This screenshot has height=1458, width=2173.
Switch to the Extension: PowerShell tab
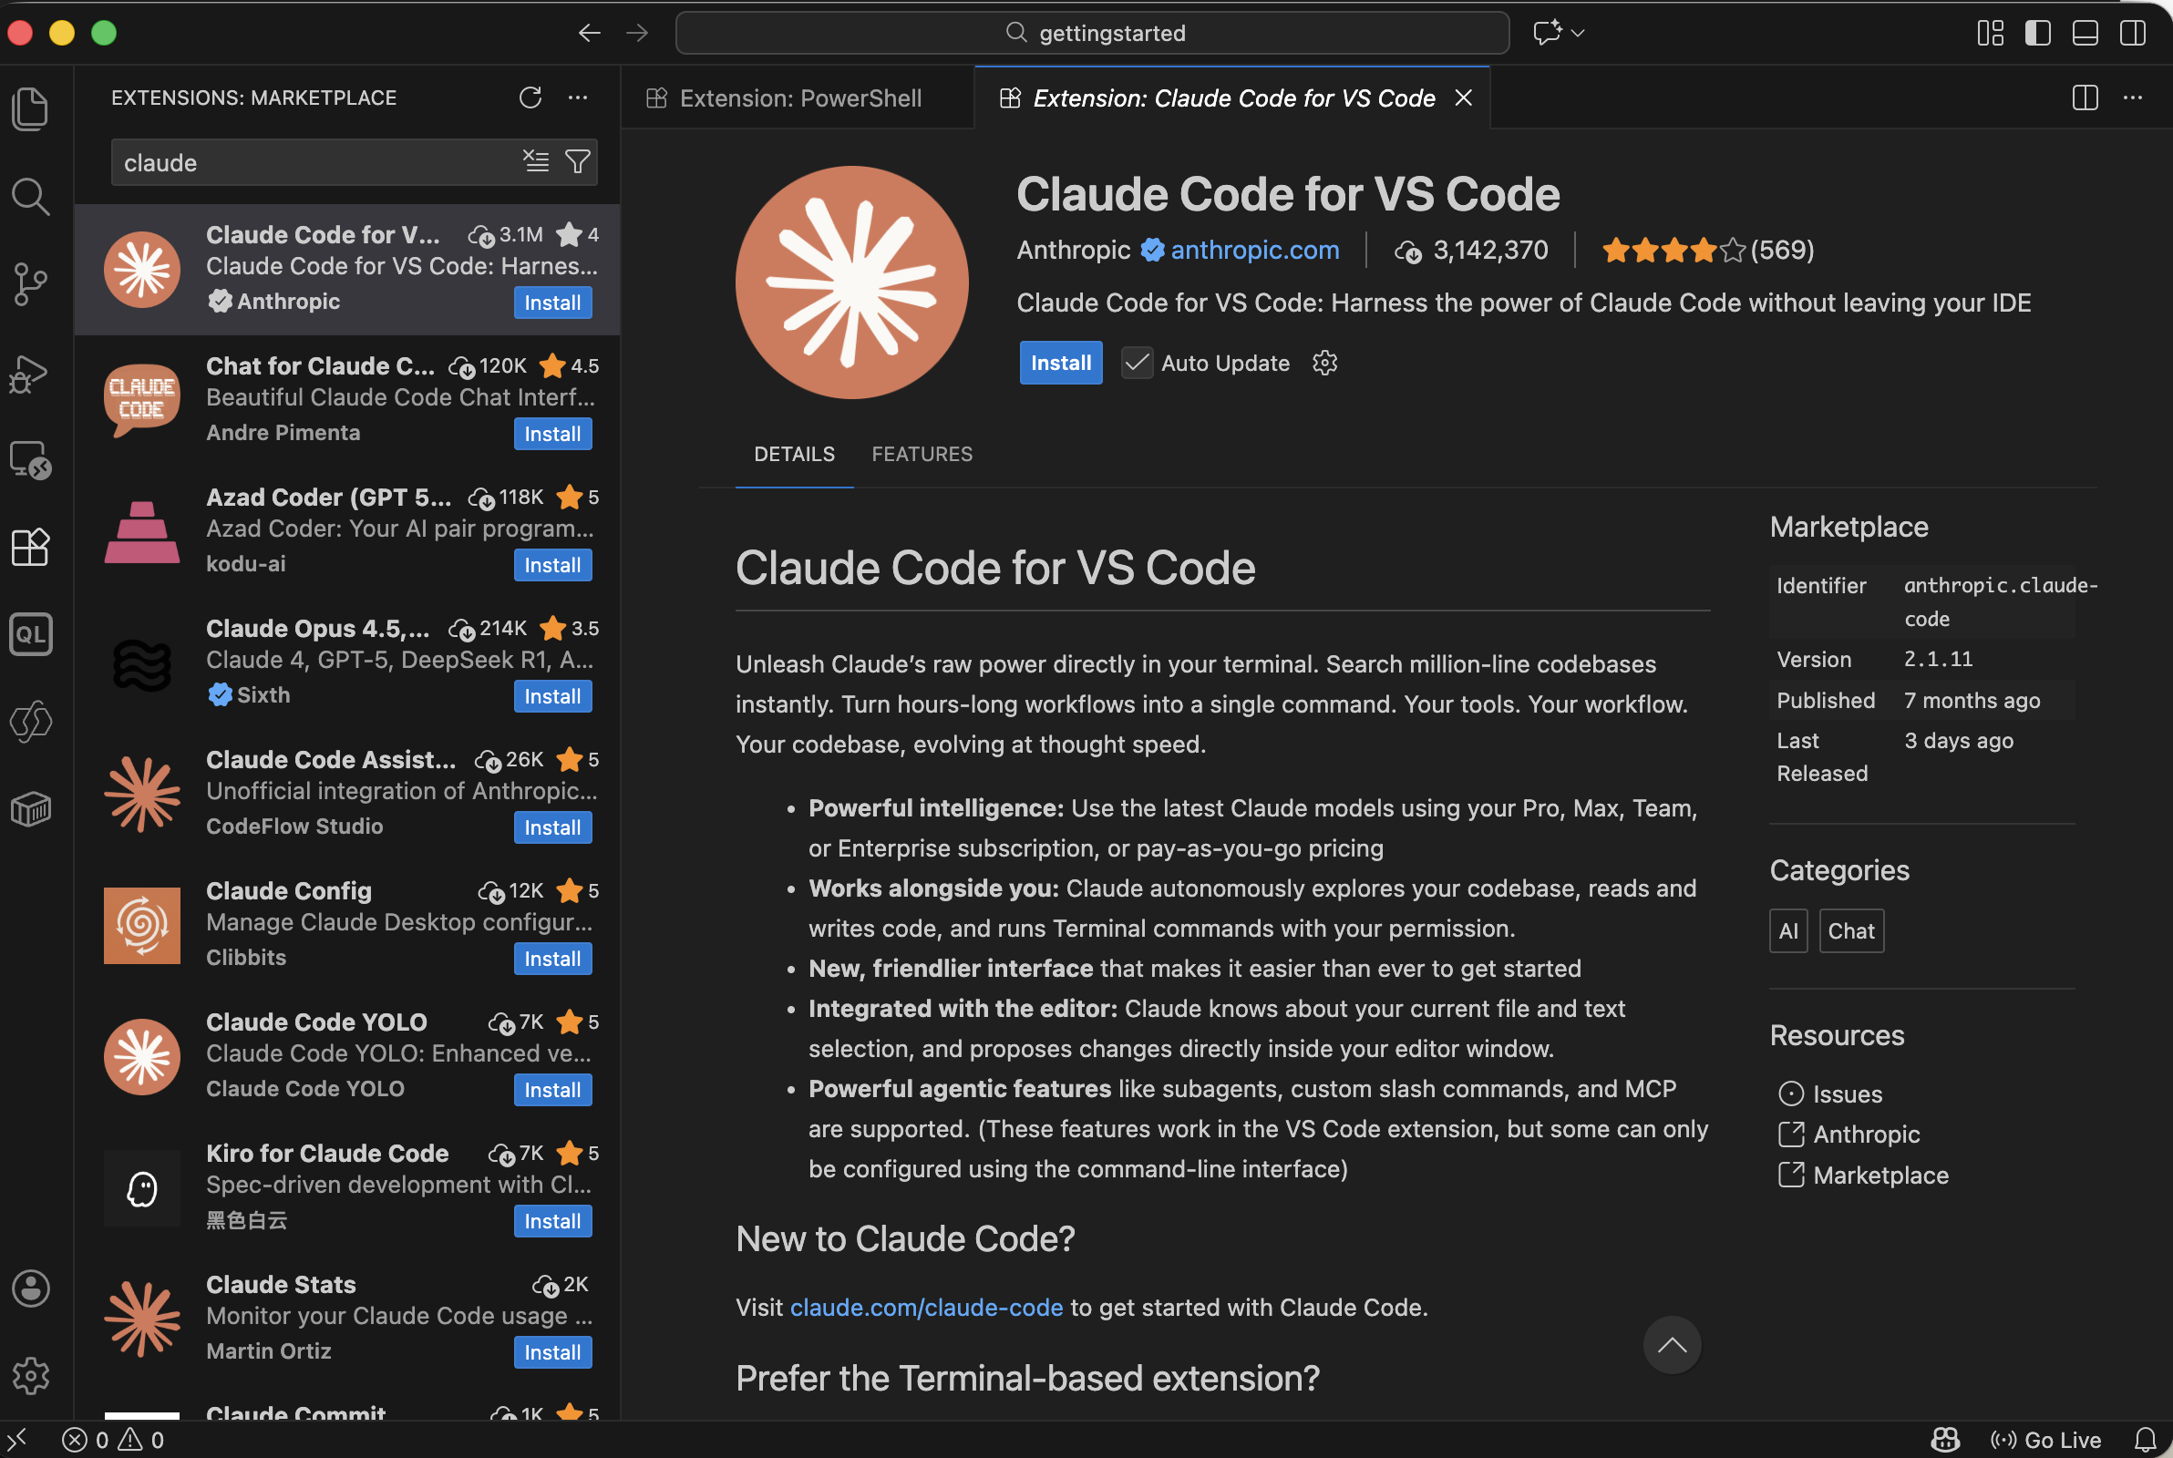798,98
